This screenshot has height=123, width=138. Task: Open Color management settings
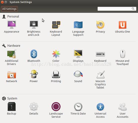click(56, 56)
